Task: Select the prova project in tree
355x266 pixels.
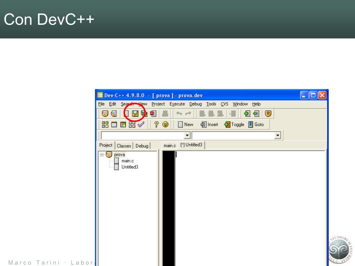Action: tap(119, 154)
